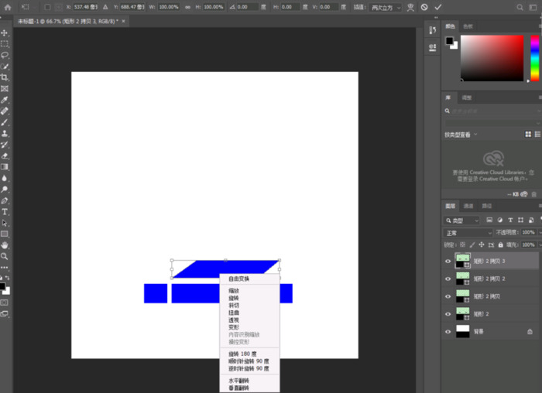Cancel transform with the circle-slash icon
Image resolution: width=542 pixels, height=393 pixels.
(424, 7)
